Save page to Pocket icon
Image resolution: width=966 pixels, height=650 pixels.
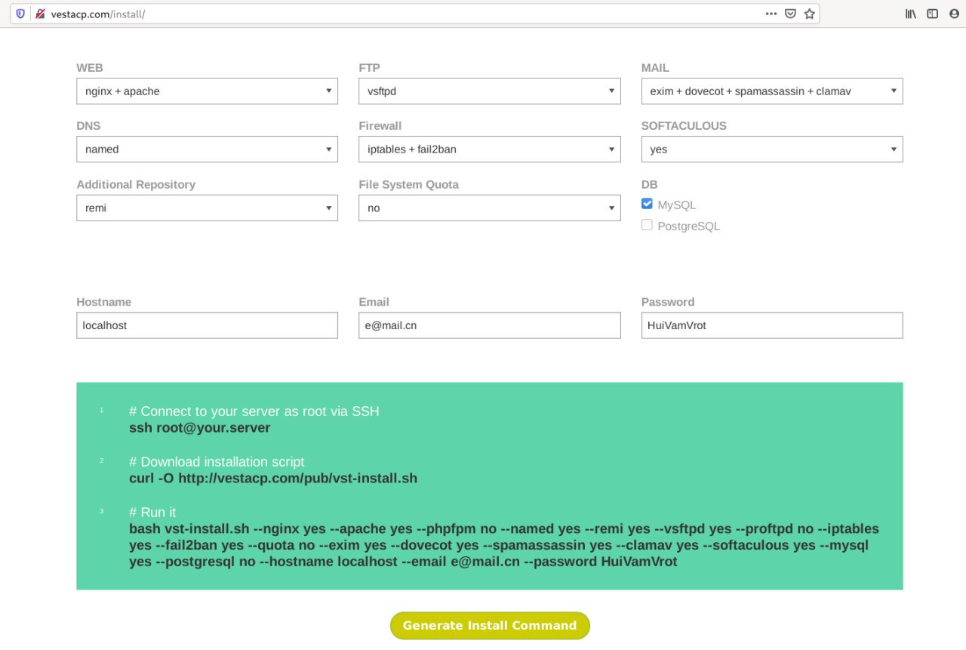click(x=790, y=14)
